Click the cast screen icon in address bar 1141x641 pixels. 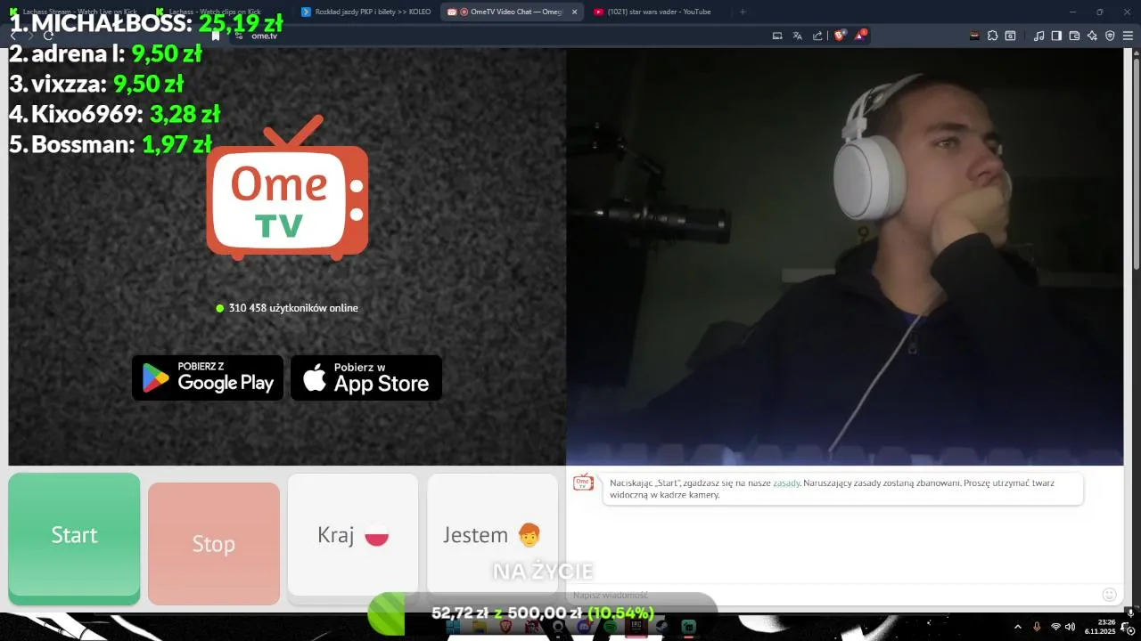coord(777,36)
